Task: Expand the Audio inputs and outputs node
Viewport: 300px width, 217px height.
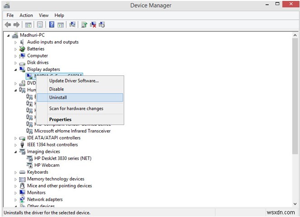Action: [15, 42]
